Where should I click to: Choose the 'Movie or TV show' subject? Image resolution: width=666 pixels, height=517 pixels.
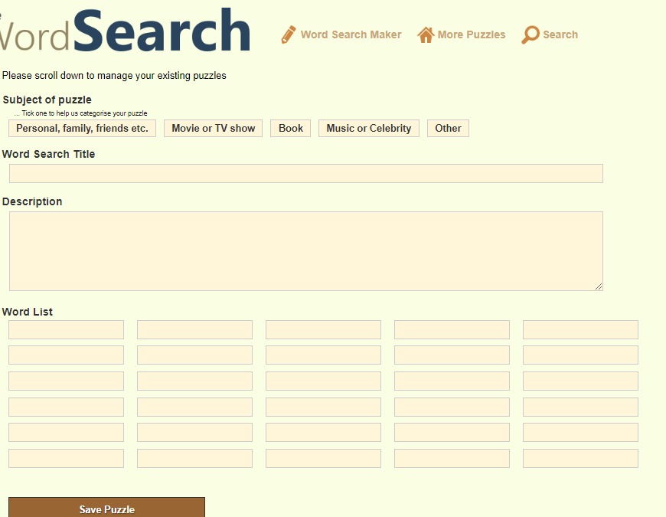tap(213, 129)
